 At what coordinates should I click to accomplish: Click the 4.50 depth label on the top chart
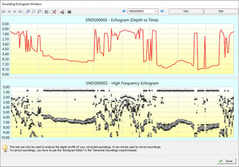[x=5, y=49]
